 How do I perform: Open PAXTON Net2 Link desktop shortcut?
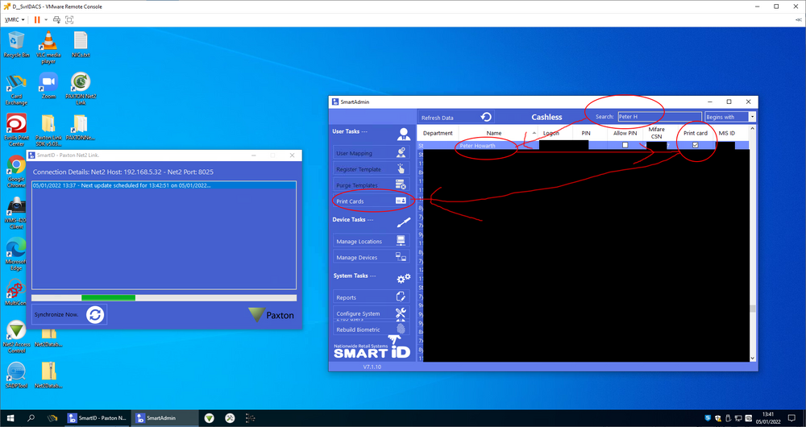[81, 89]
